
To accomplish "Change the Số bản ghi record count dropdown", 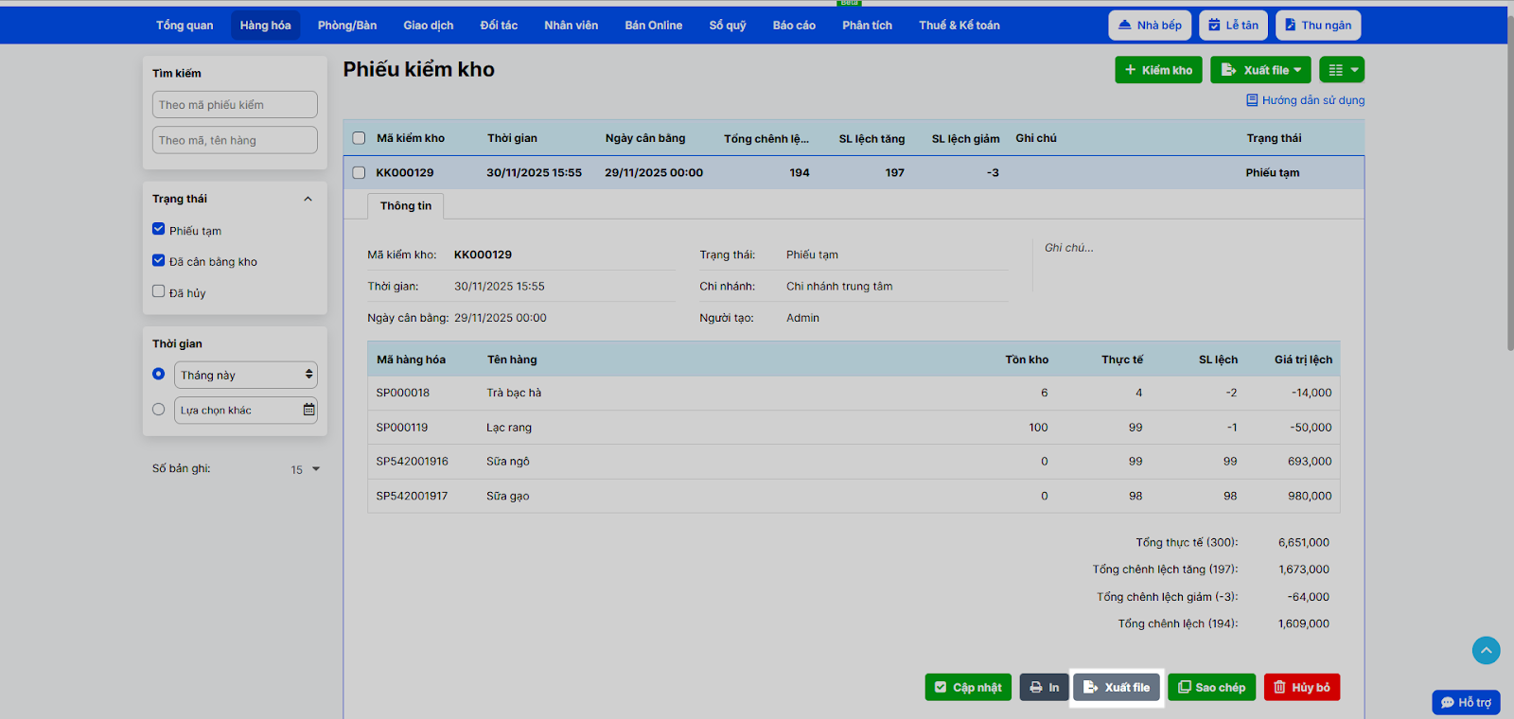I will [306, 469].
